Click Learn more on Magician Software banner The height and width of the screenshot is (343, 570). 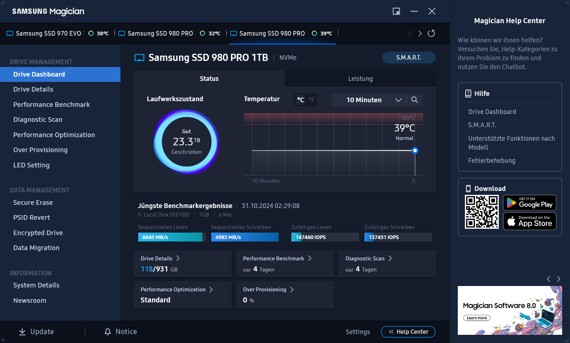coord(477,318)
